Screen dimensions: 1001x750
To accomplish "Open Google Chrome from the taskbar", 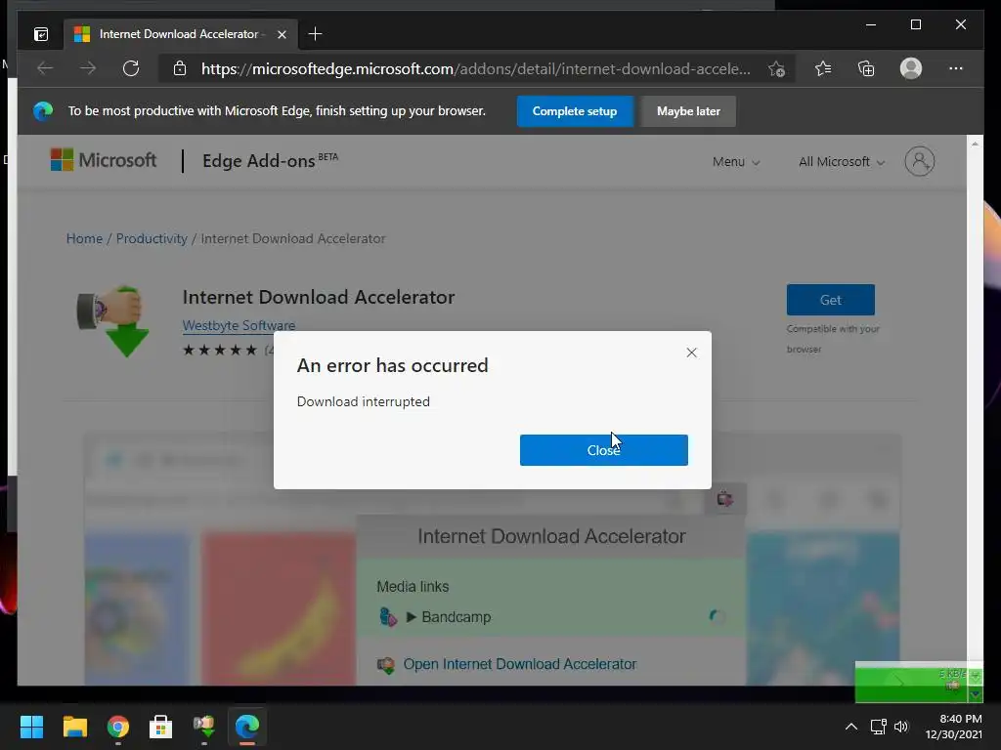I will [x=117, y=727].
